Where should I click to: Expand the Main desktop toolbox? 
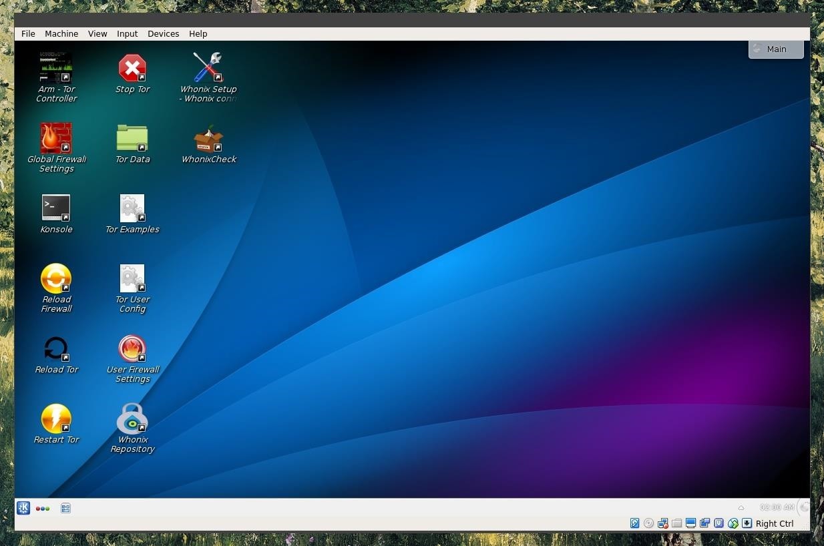[x=775, y=49]
